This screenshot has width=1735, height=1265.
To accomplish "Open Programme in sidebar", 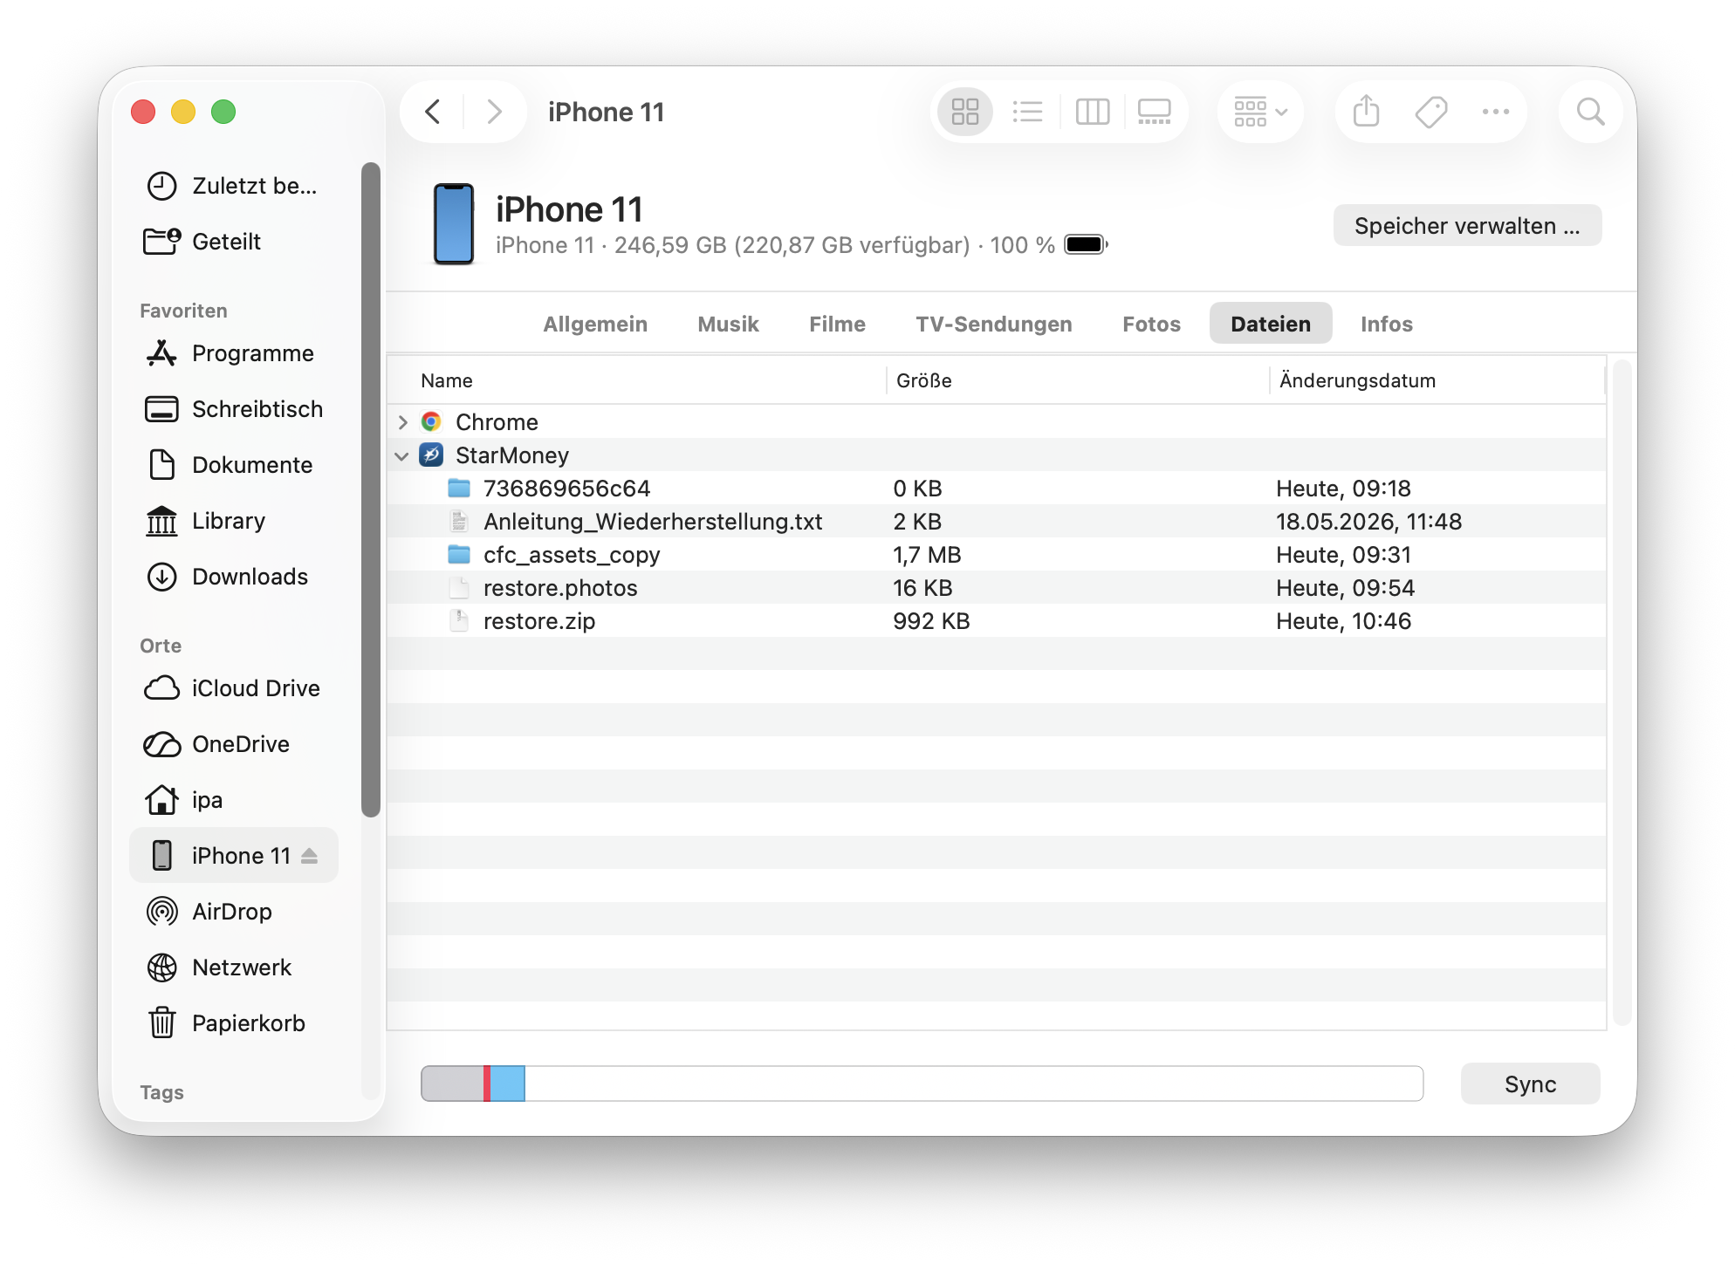I will click(232, 353).
